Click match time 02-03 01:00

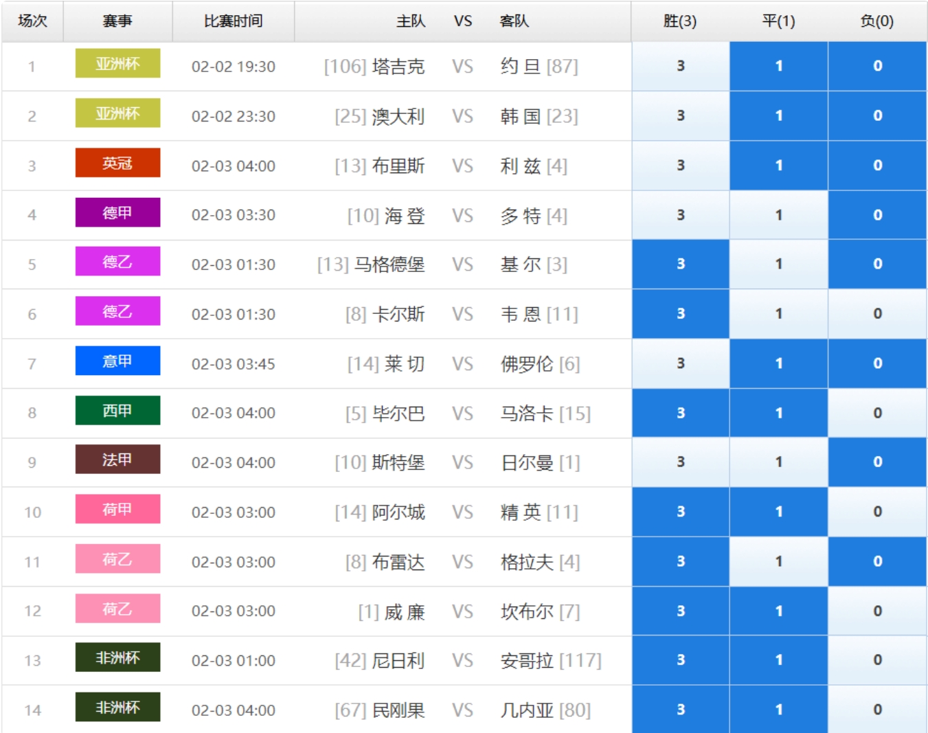tap(234, 661)
